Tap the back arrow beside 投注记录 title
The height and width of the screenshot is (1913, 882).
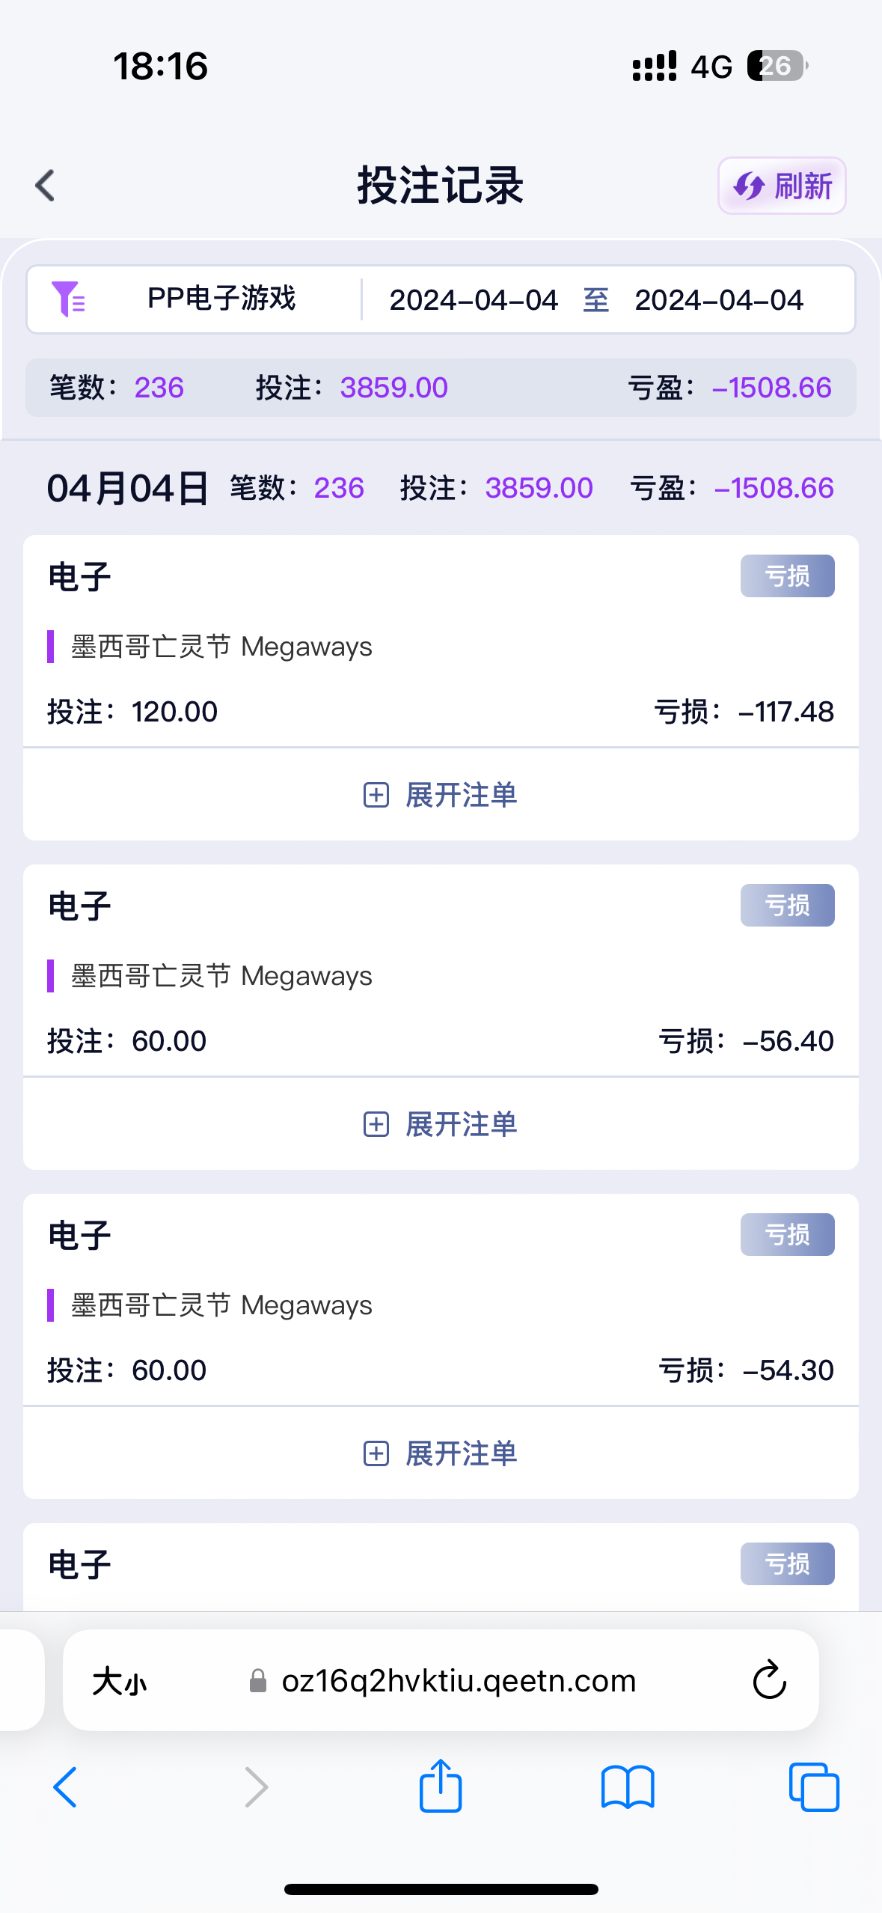[46, 186]
